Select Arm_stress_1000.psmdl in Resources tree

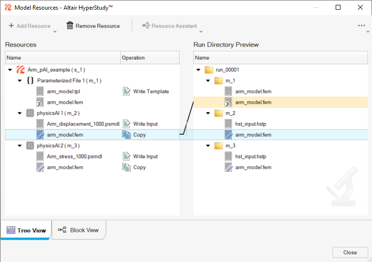pyautogui.click(x=74, y=156)
